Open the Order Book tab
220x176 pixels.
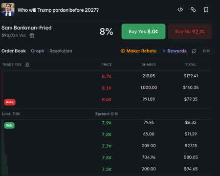pyautogui.click(x=14, y=51)
